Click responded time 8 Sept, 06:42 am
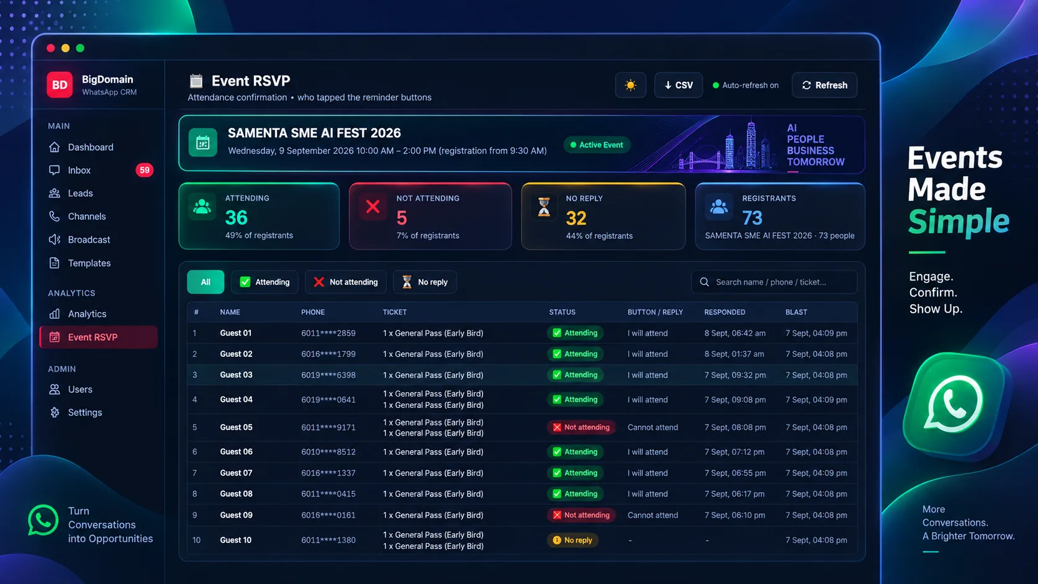 tap(734, 333)
